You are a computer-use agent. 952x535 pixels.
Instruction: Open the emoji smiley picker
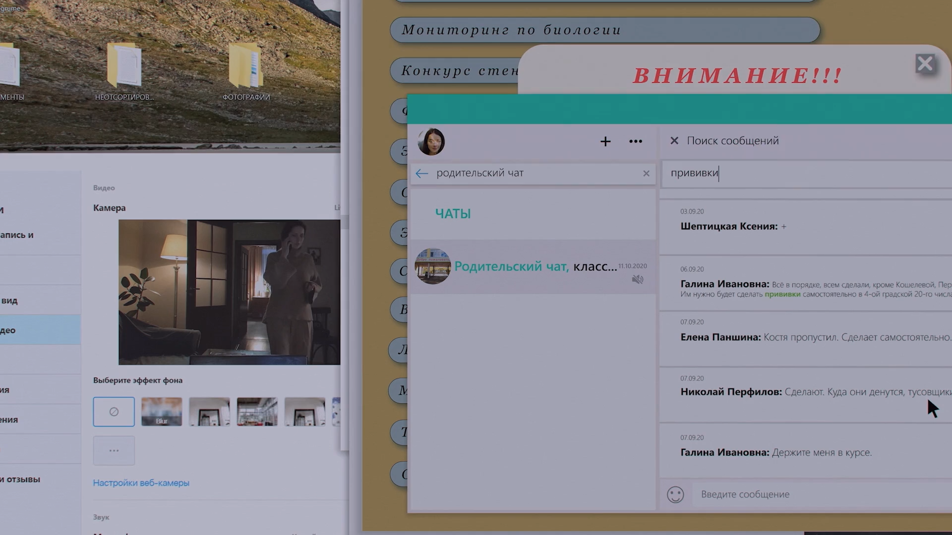point(675,494)
